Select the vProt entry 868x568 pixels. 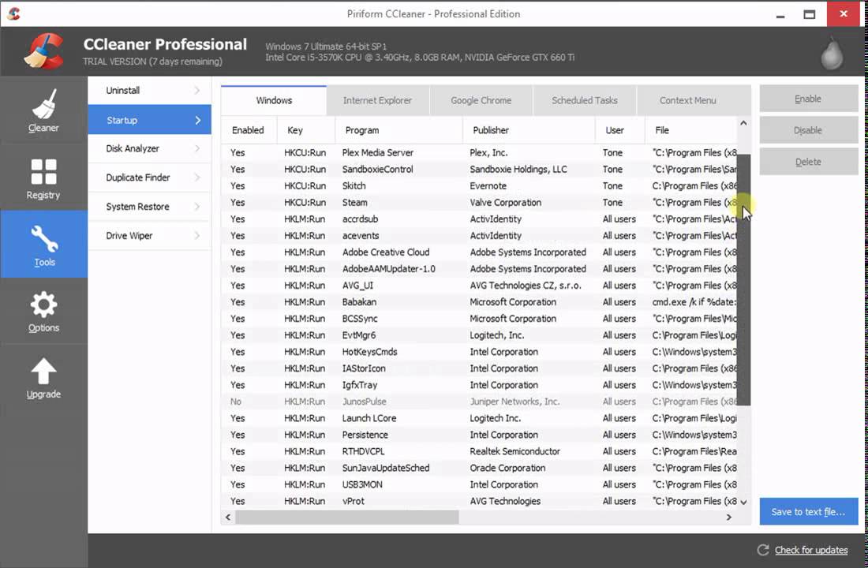[480, 501]
